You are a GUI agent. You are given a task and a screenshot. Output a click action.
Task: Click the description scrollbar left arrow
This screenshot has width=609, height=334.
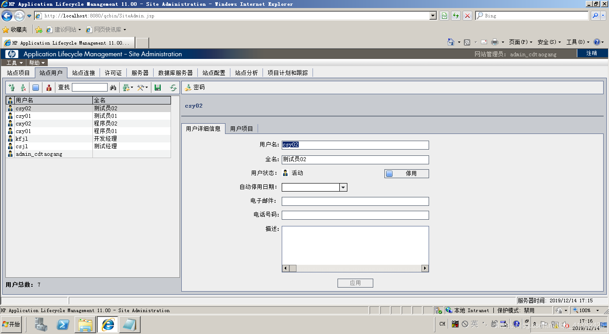tap(286, 268)
